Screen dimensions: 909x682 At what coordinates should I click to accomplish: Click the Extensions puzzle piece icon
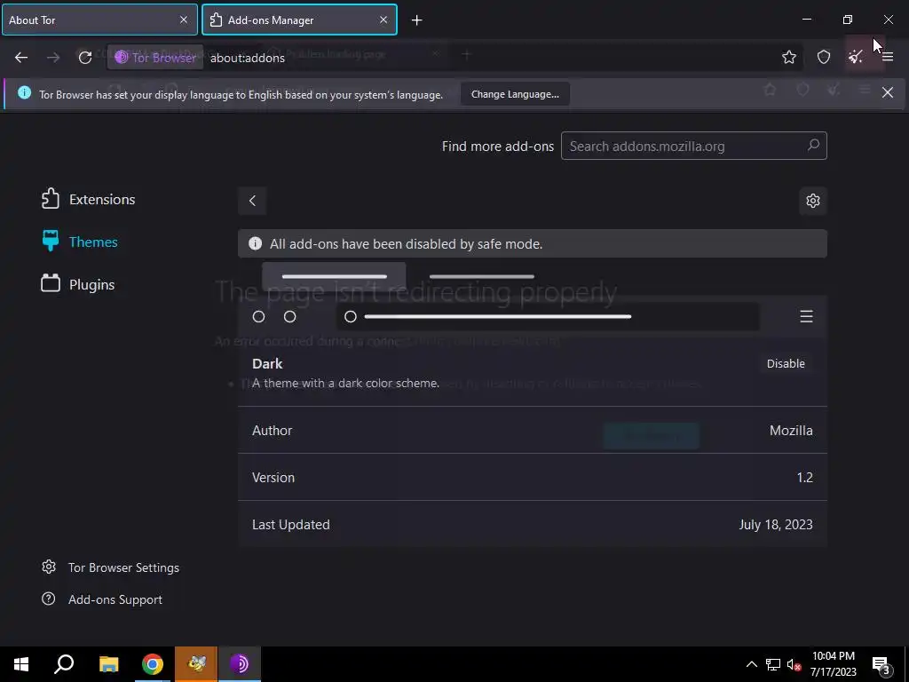click(51, 199)
